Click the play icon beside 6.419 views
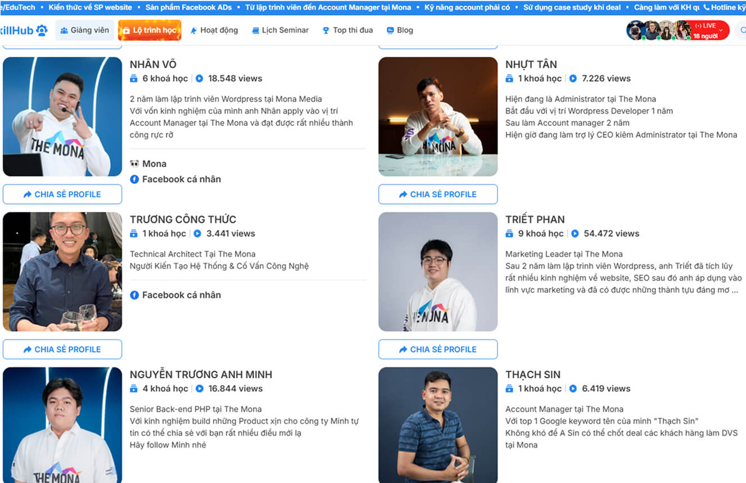Viewport: 746px width, 483px height. 573,389
